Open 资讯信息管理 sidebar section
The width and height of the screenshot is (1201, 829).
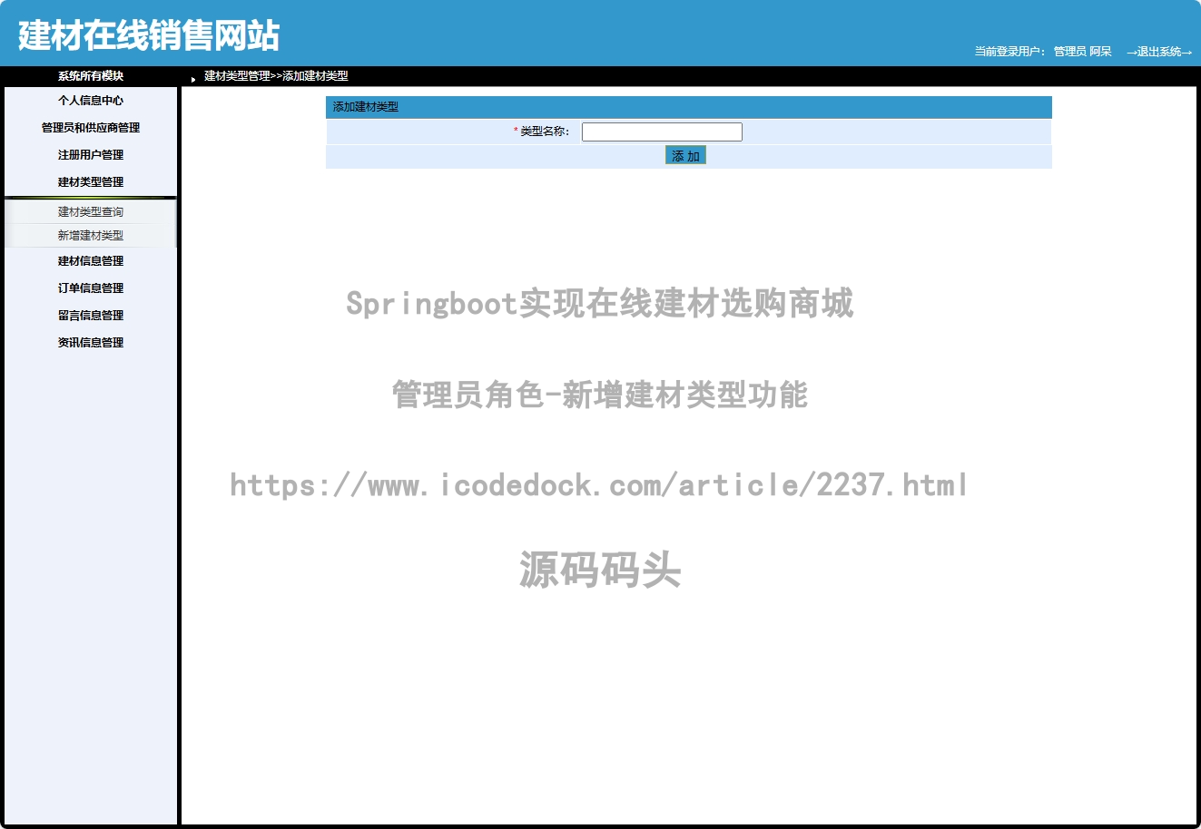tap(91, 343)
